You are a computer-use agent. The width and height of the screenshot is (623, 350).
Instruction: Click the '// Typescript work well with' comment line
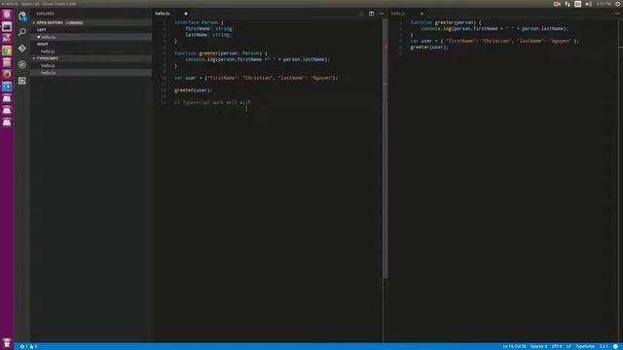click(x=212, y=102)
